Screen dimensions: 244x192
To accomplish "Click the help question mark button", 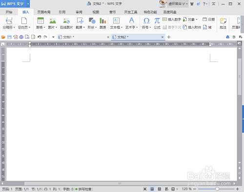I will [x=204, y=4].
